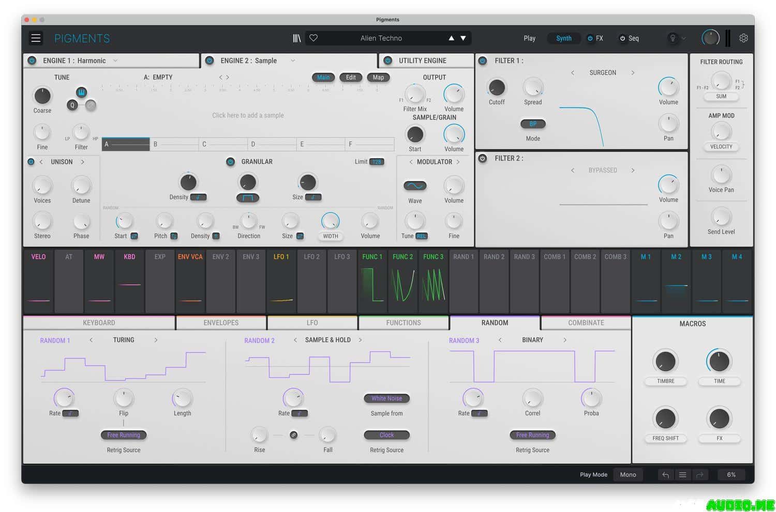
Task: Load previous preset with up arrow
Action: click(x=451, y=38)
